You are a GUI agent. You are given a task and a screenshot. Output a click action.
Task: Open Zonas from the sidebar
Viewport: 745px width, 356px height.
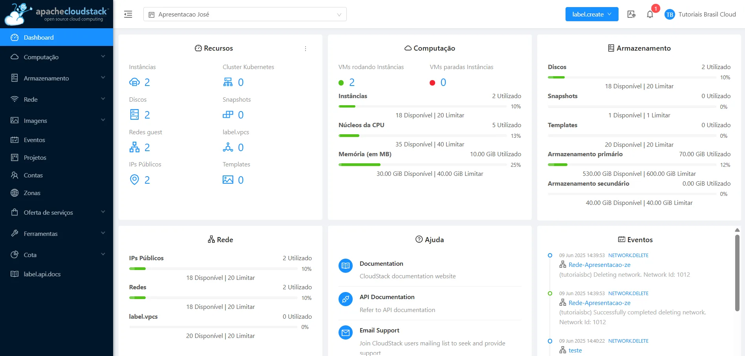(x=57, y=193)
